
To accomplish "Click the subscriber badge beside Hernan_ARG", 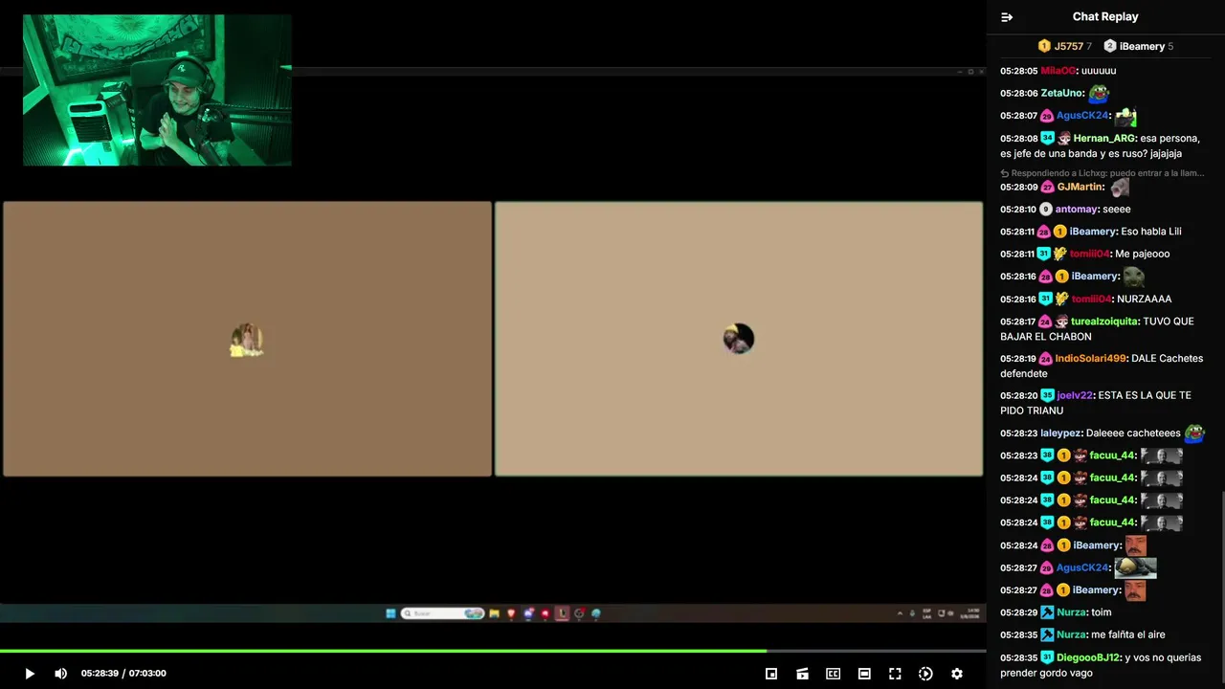I will click(1048, 139).
